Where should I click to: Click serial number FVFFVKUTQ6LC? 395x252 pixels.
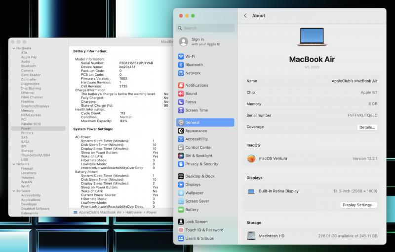coord(362,116)
